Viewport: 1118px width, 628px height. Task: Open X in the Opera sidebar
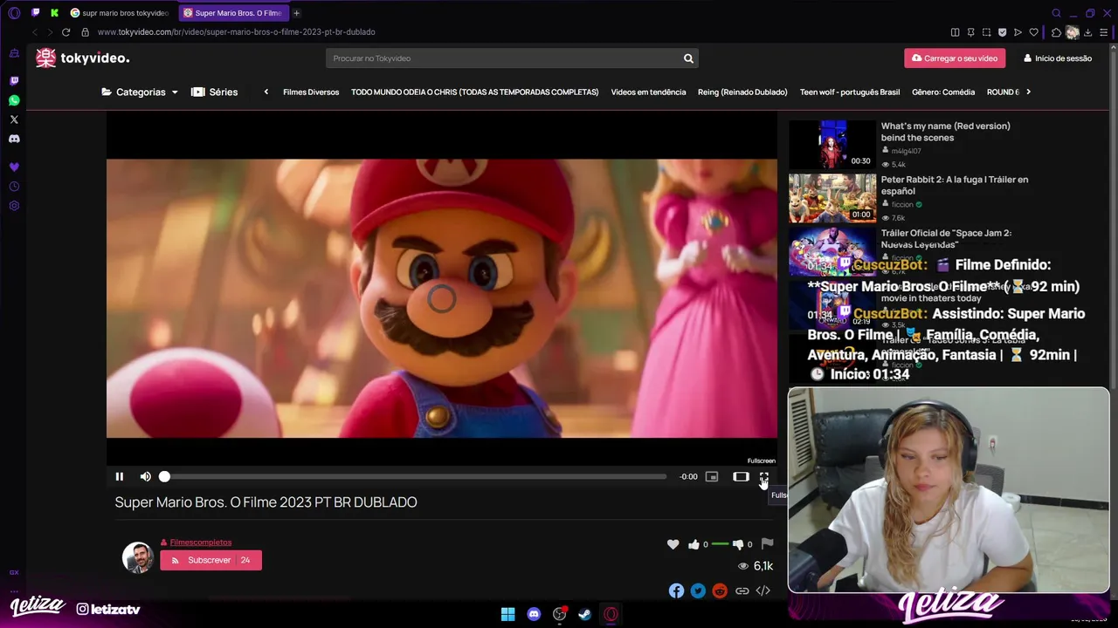(14, 119)
